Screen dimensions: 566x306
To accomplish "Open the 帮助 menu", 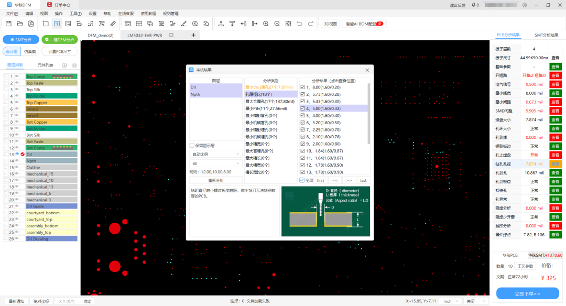I will pos(107,13).
